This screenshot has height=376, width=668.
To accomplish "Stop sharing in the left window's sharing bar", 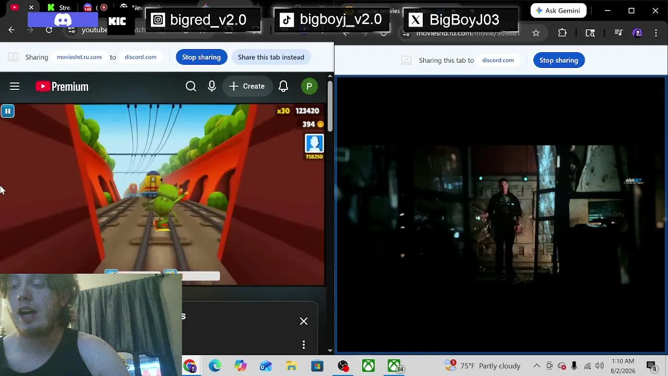I will pyautogui.click(x=201, y=57).
